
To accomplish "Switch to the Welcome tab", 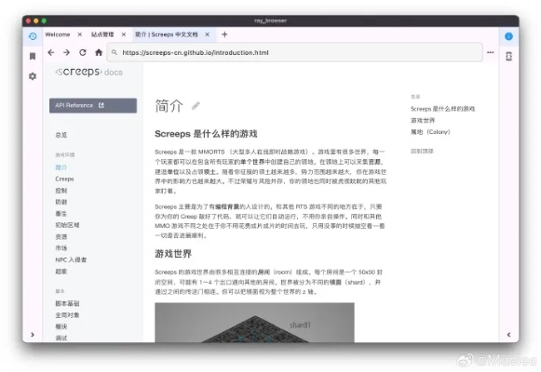I will pyautogui.click(x=58, y=34).
